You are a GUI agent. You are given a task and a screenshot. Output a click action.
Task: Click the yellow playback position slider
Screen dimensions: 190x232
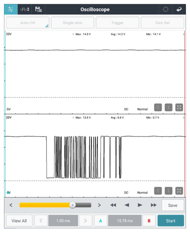(x=55, y=205)
